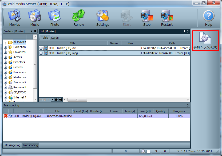Click film icon of 300 - Trailer [HD].avi
222x156 pixels.
pos(46,48)
